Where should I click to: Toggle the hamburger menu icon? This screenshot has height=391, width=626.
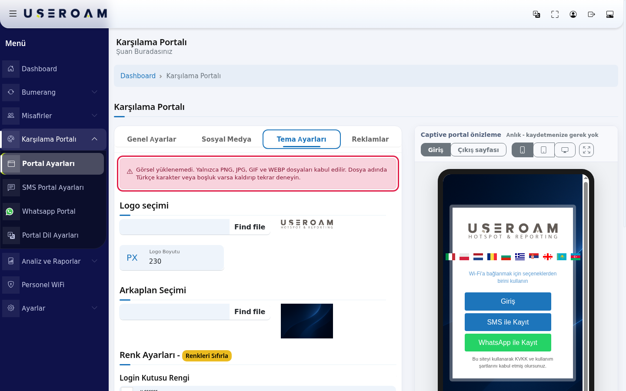pos(13,14)
